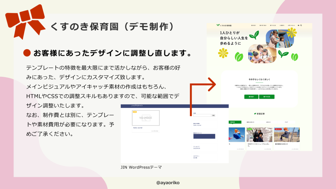The width and height of the screenshot is (336, 189).
Task: Open the お知らせ tab in the news list
Action: point(268,122)
